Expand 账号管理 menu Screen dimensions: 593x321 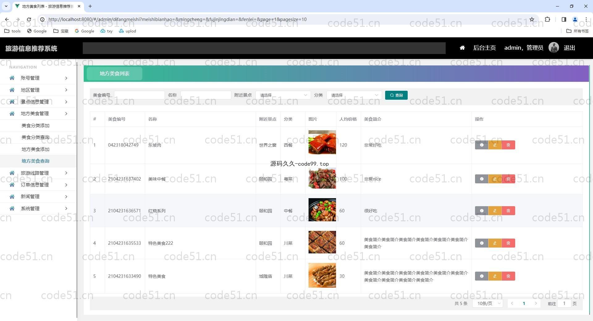(38, 78)
